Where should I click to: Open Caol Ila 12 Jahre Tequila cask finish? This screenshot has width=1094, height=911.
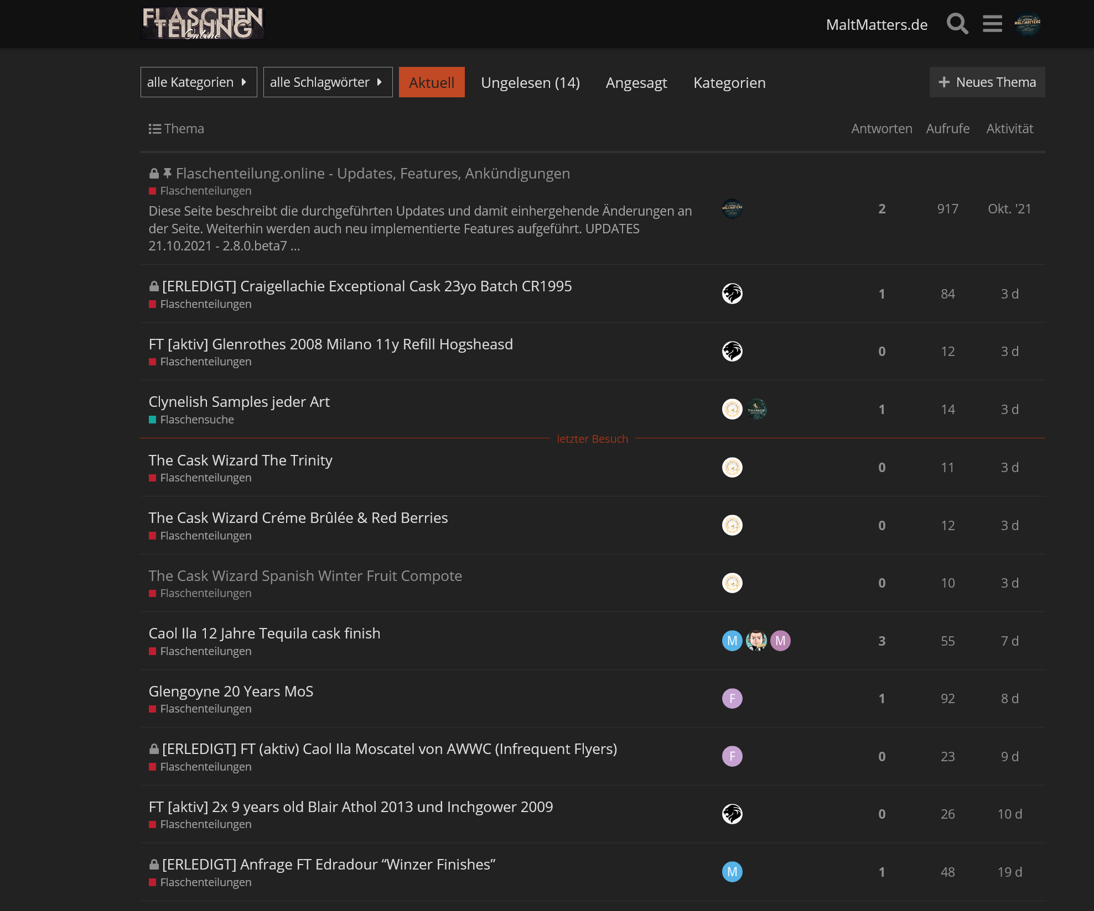[265, 633]
